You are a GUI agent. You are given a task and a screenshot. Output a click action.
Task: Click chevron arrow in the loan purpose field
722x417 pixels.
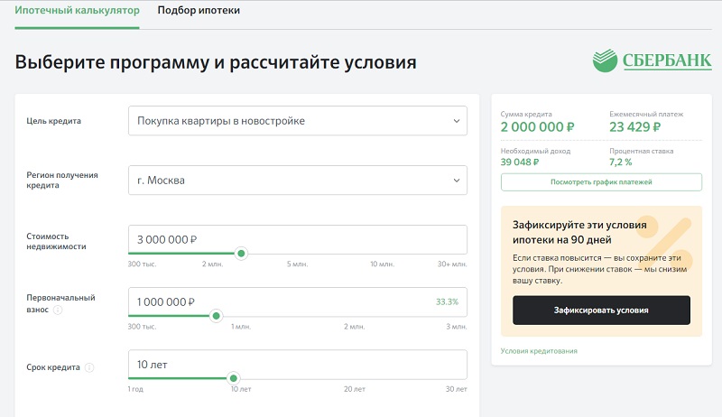tap(456, 121)
